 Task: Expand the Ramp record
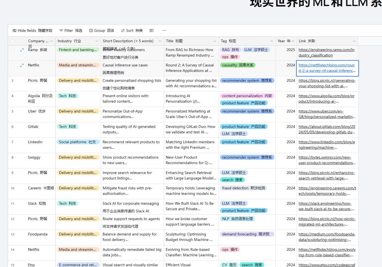point(22,50)
